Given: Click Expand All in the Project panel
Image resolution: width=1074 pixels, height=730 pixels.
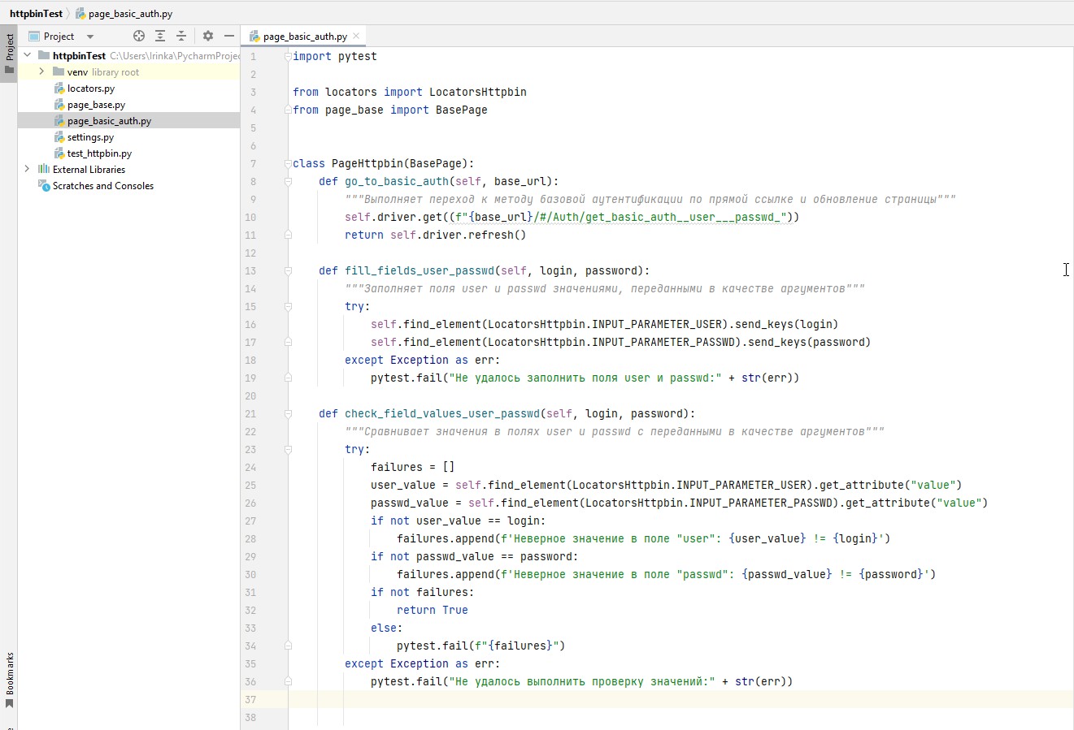Looking at the screenshot, I should pos(160,36).
